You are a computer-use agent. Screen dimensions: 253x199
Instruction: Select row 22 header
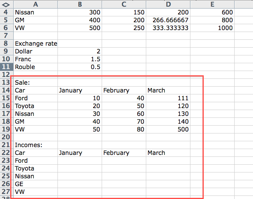point(7,153)
